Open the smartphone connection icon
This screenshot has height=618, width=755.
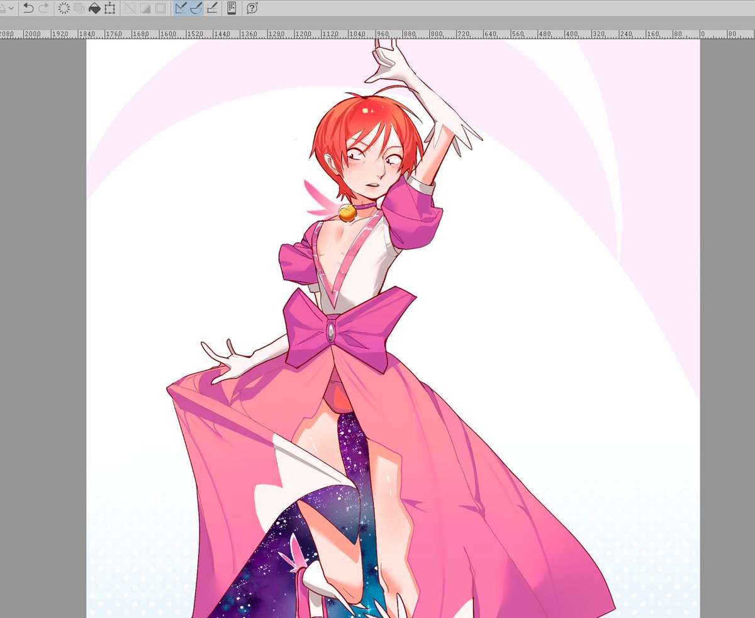(232, 8)
